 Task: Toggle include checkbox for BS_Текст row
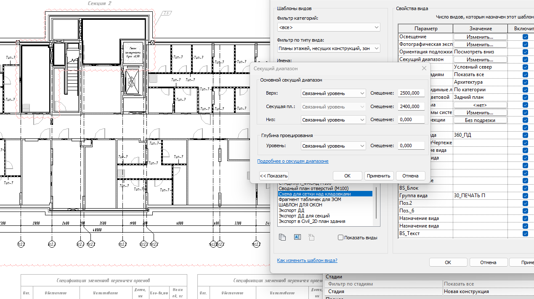tap(525, 233)
